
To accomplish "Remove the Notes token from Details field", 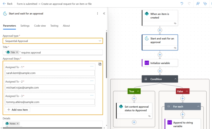I will [x=18, y=123].
